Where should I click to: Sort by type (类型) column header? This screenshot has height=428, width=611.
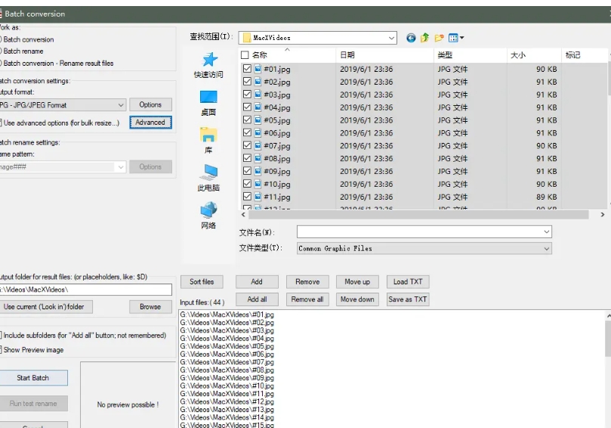(445, 55)
